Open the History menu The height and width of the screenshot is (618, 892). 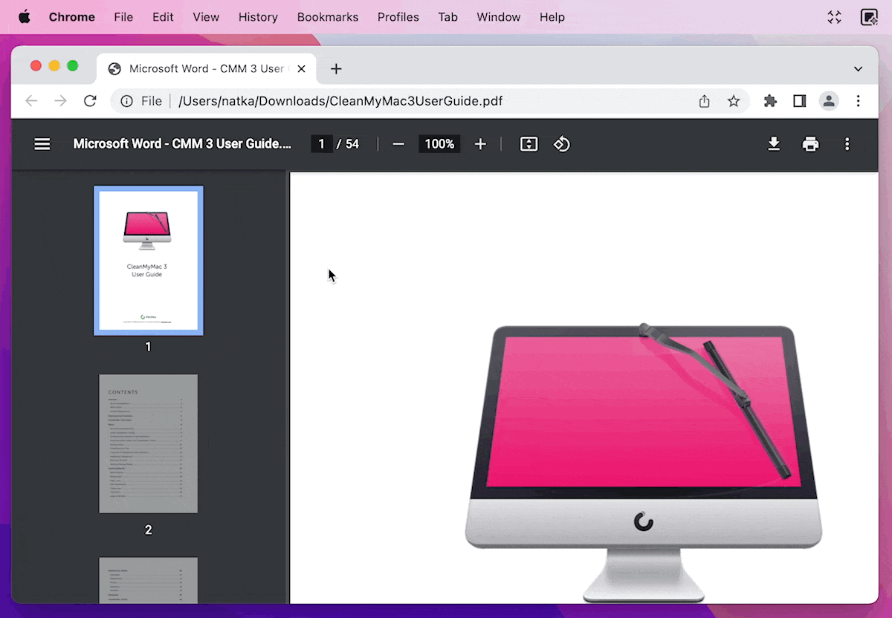pos(258,17)
